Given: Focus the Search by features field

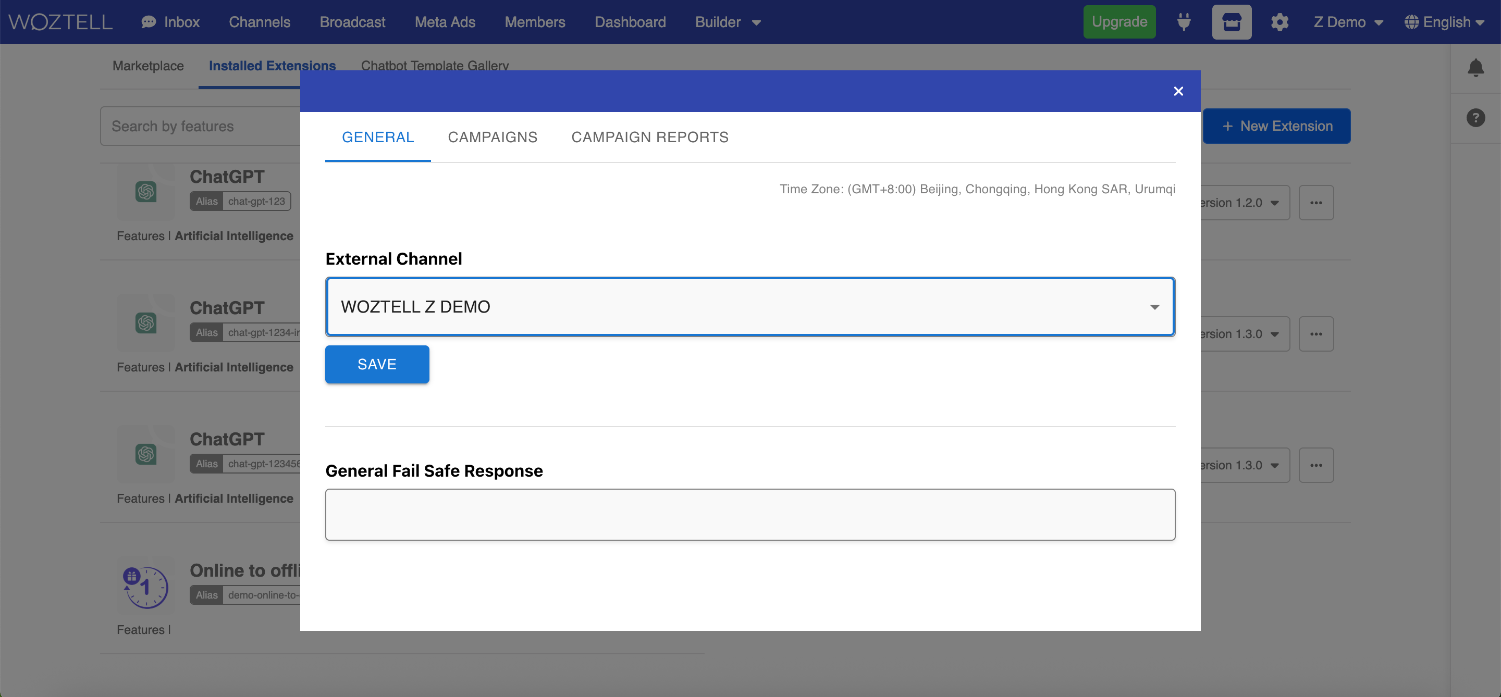Looking at the screenshot, I should coord(201,126).
